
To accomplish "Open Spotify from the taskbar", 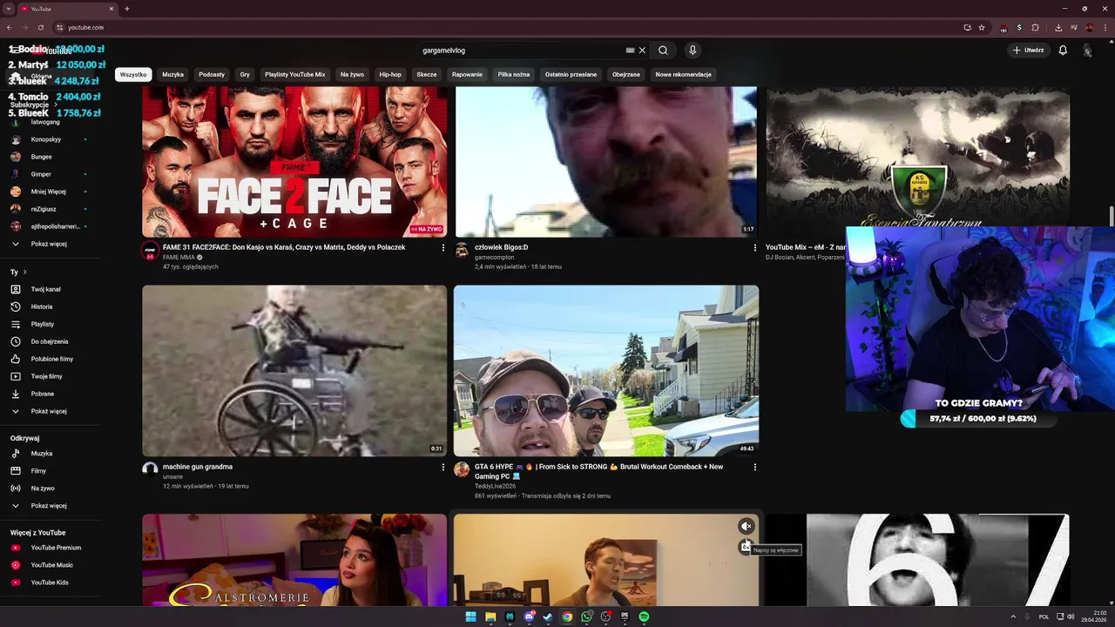I will click(644, 617).
